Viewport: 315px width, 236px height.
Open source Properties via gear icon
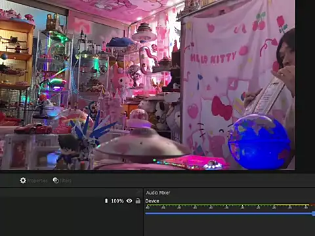(x=23, y=180)
